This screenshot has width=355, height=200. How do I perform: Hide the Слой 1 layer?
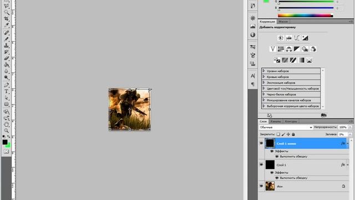coord(261,164)
